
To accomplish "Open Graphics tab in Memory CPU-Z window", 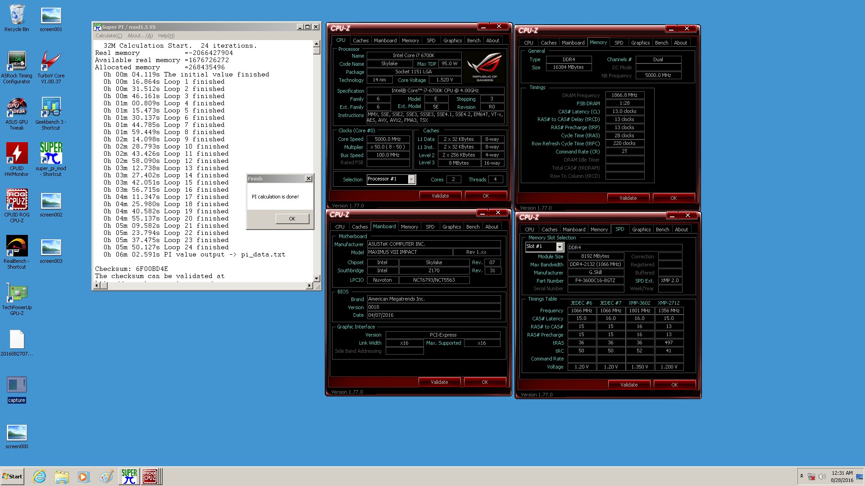I will [x=640, y=43].
